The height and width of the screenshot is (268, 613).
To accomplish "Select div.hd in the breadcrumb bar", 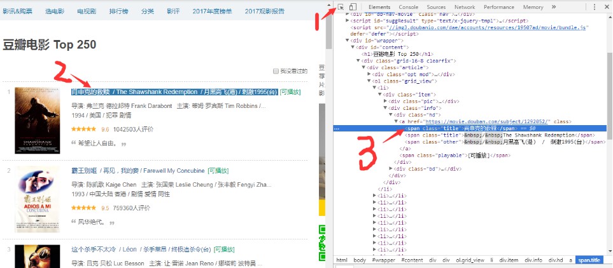I will pos(556,260).
